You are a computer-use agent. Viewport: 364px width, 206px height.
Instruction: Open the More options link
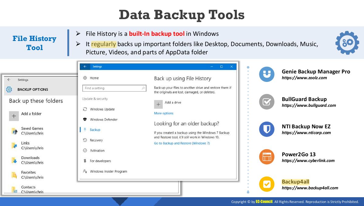click(x=163, y=113)
